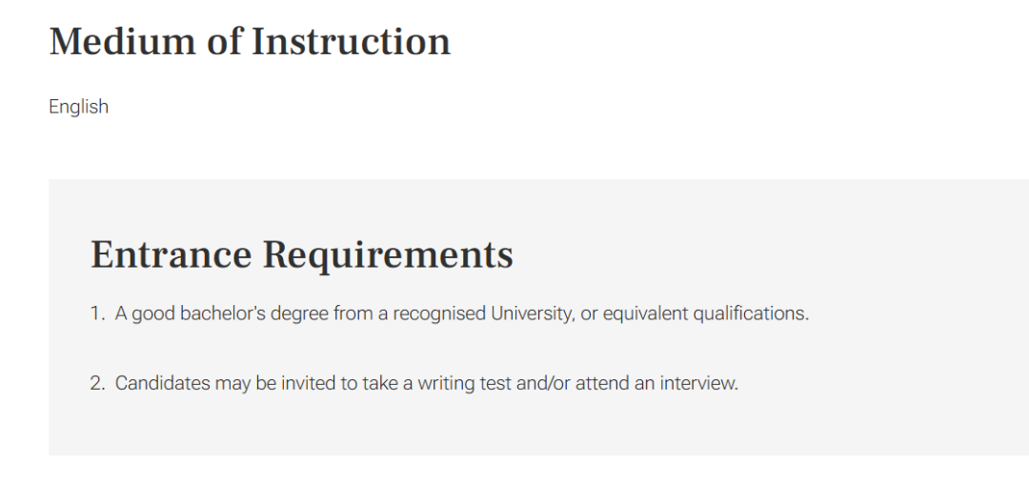Click the word Candidates in item two
Image resolution: width=1029 pixels, height=485 pixels.
click(x=163, y=383)
